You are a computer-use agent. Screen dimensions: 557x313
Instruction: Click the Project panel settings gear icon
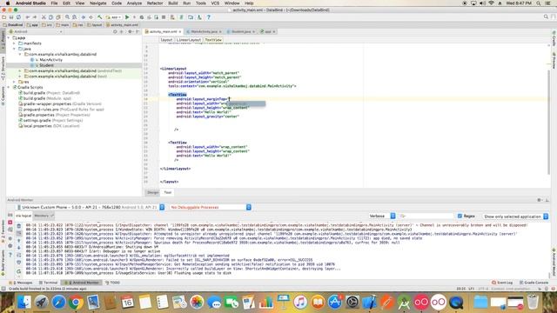click(130, 31)
